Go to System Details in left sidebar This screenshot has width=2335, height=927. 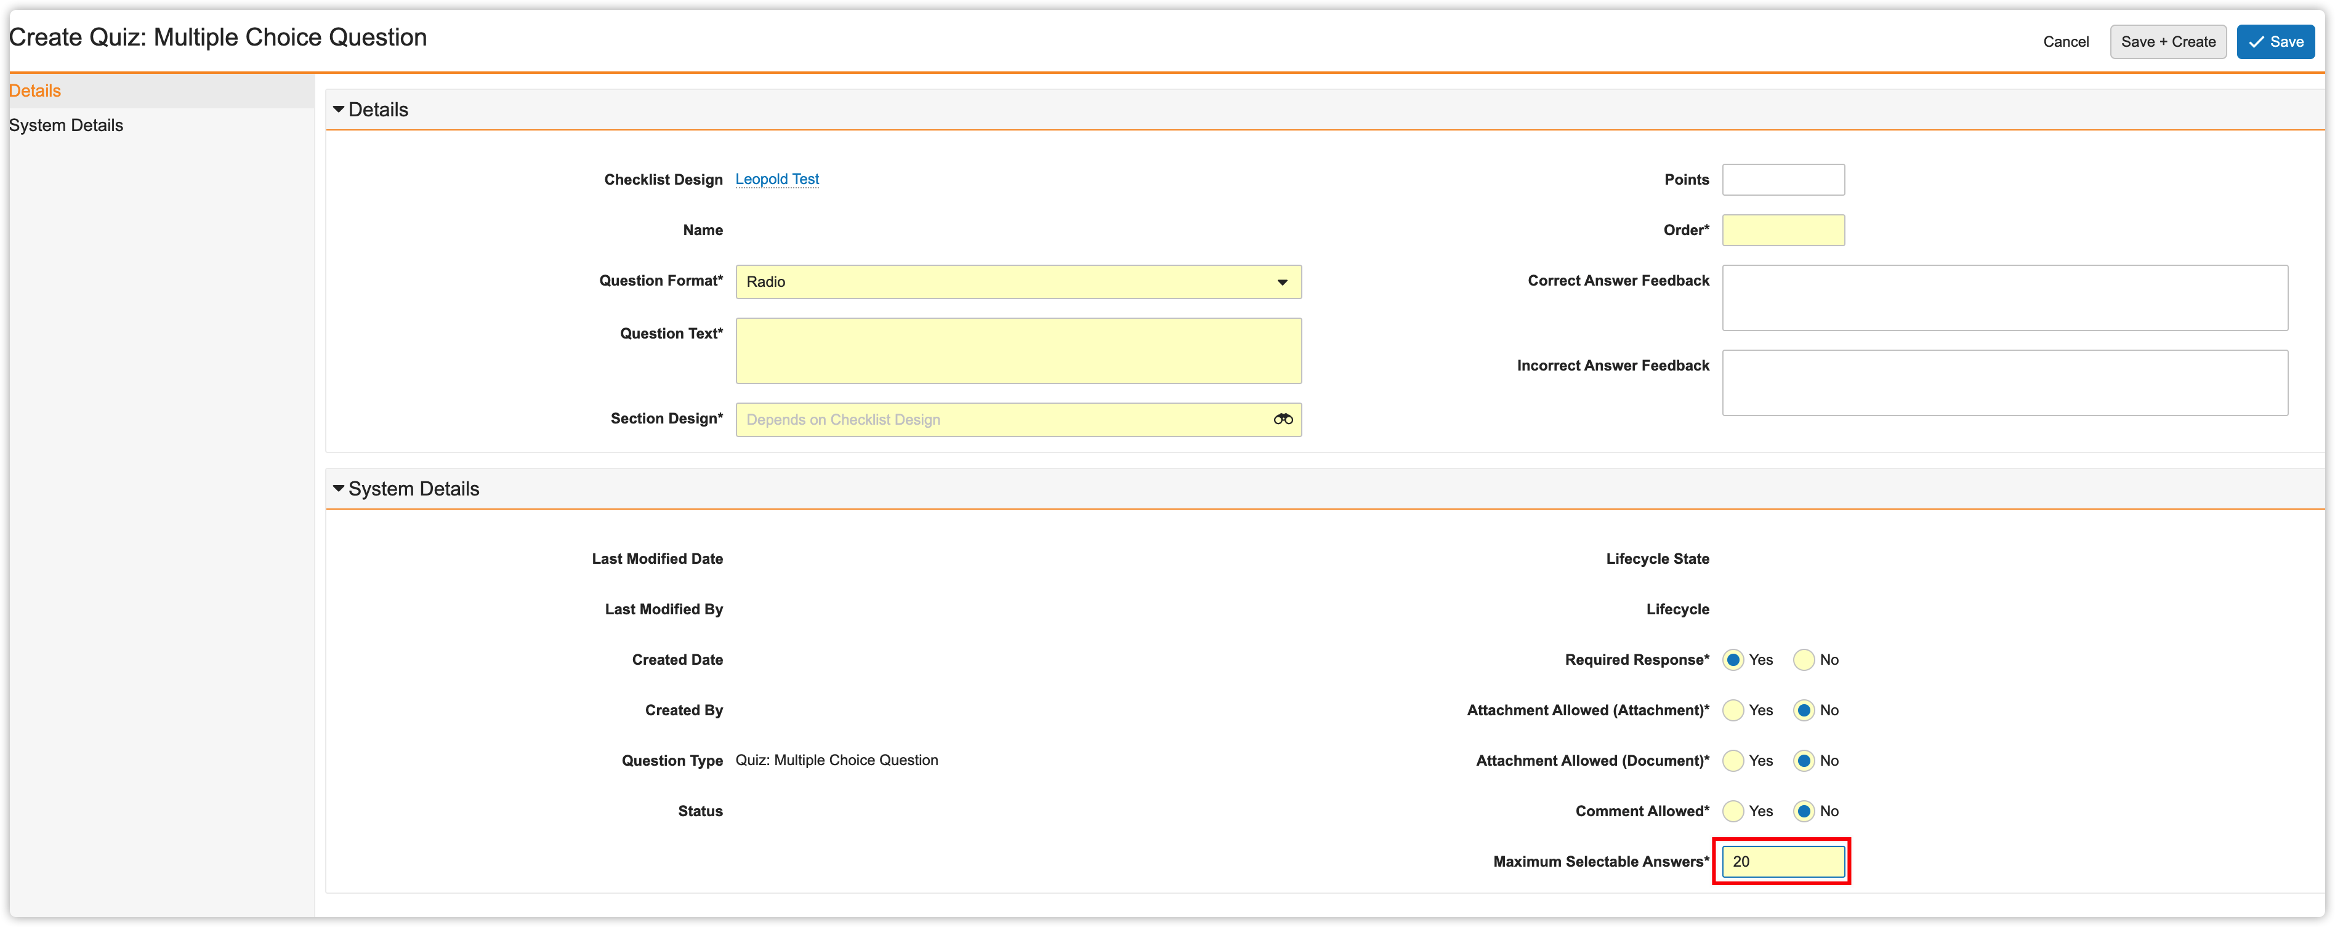66,125
